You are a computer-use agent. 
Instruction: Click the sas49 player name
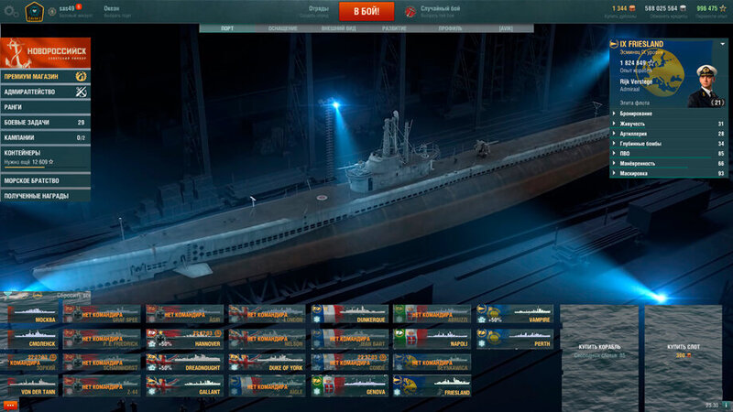pos(67,8)
